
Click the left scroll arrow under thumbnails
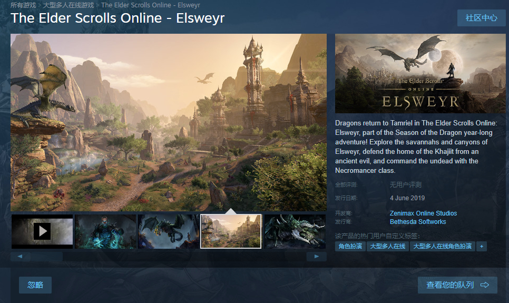tap(20, 256)
